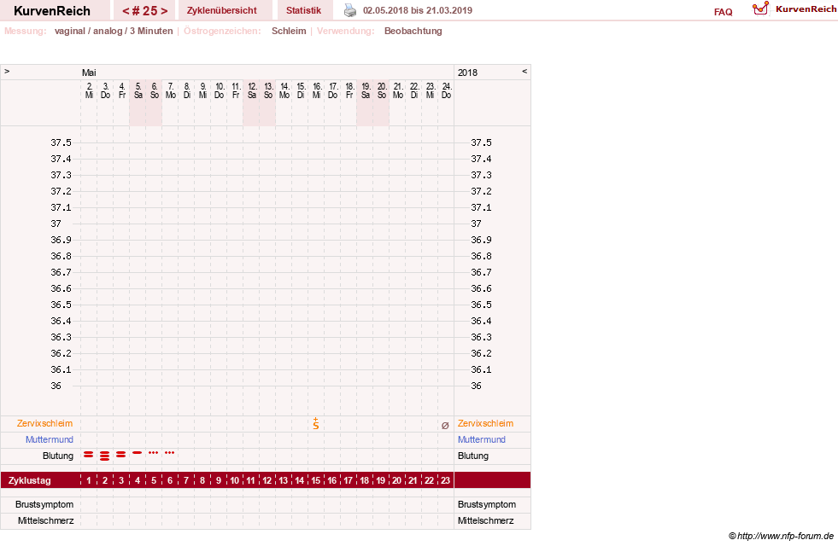The height and width of the screenshot is (546, 838).
Task: Click the bleeding mark on cycle day 1
Action: coord(89,454)
